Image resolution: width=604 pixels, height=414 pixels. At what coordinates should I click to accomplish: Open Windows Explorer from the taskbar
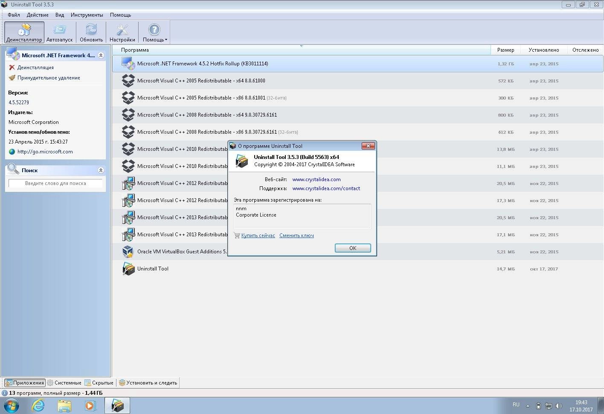(x=64, y=405)
